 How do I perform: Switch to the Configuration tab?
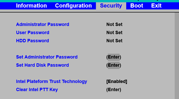[x=73, y=6]
